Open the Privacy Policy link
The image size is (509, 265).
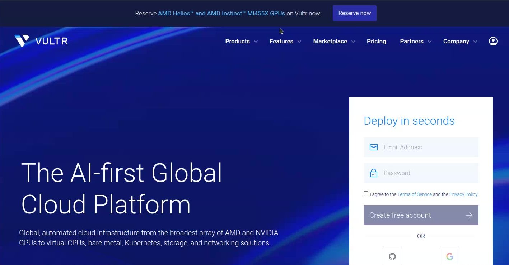pyautogui.click(x=463, y=194)
